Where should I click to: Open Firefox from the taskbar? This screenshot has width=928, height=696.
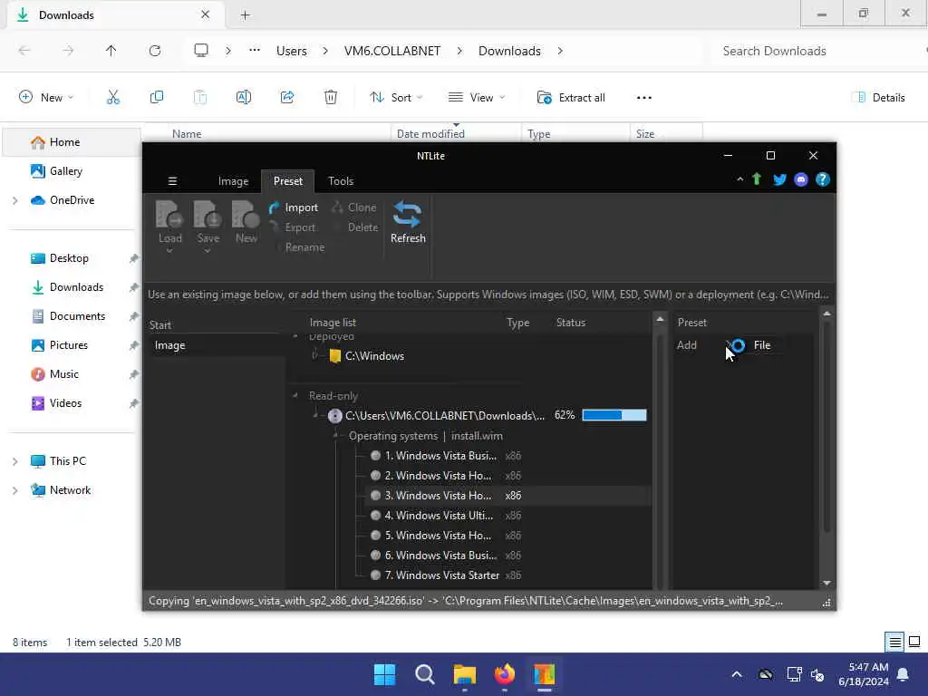(x=504, y=674)
